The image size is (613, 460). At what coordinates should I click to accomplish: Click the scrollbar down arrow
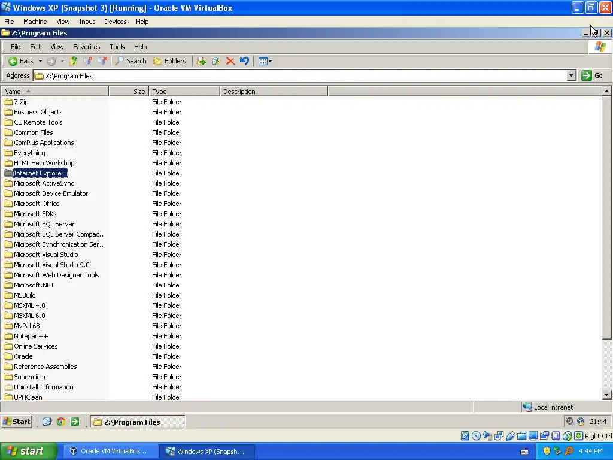coord(607,395)
